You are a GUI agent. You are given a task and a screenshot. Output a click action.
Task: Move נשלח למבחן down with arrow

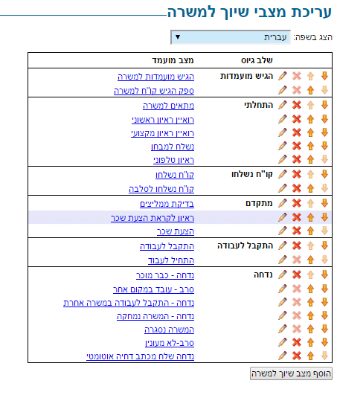coord(324,146)
